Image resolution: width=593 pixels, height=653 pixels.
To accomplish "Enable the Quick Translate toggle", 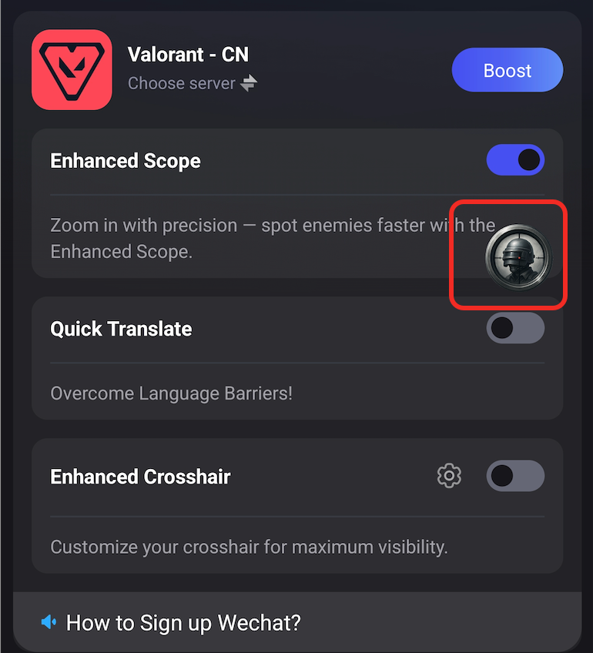I will (515, 328).
